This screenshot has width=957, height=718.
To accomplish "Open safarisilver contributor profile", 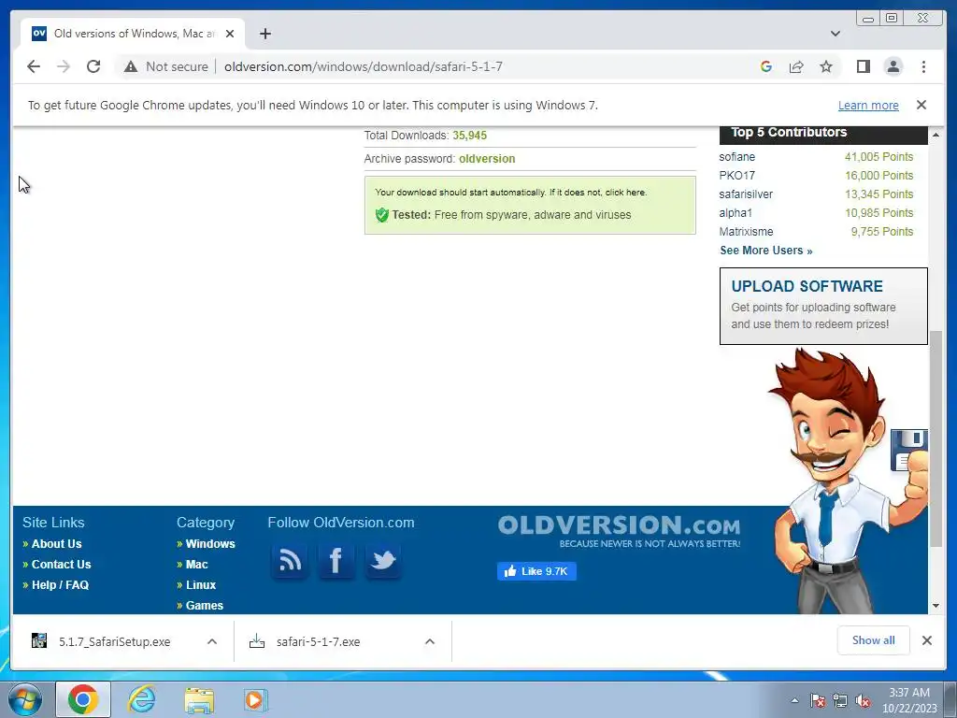I will (746, 194).
